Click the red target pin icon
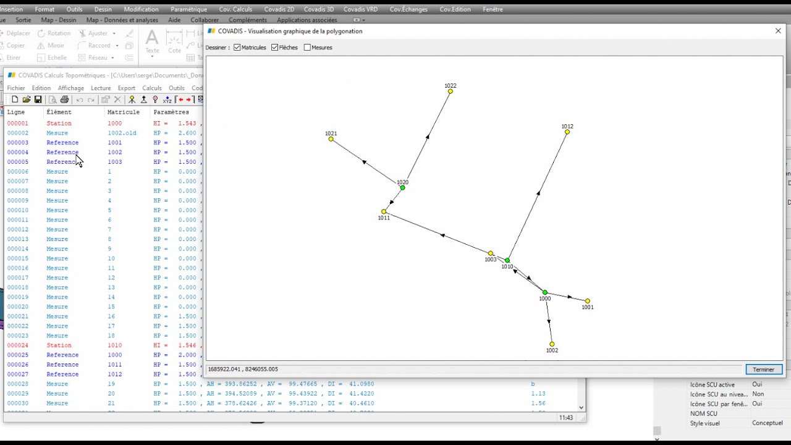The height and width of the screenshot is (445, 791). [155, 100]
